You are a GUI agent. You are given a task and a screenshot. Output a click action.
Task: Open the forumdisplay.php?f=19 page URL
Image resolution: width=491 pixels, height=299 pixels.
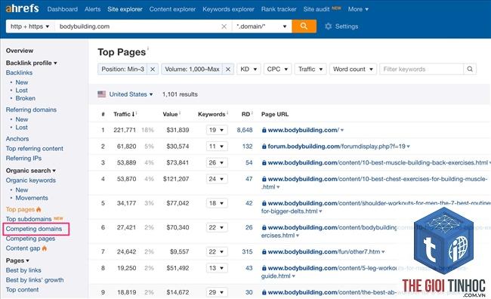(337, 146)
